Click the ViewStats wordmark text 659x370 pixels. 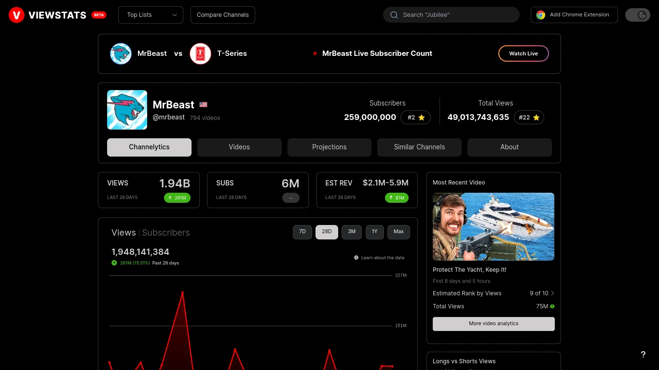coord(57,15)
